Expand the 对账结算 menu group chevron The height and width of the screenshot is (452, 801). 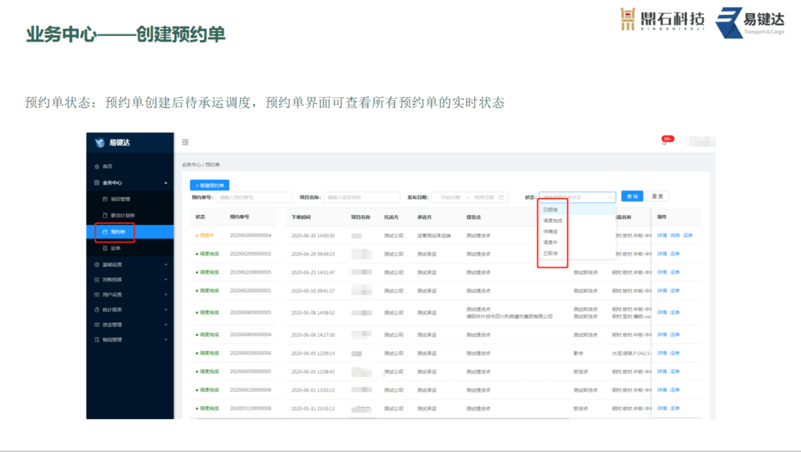(166, 280)
